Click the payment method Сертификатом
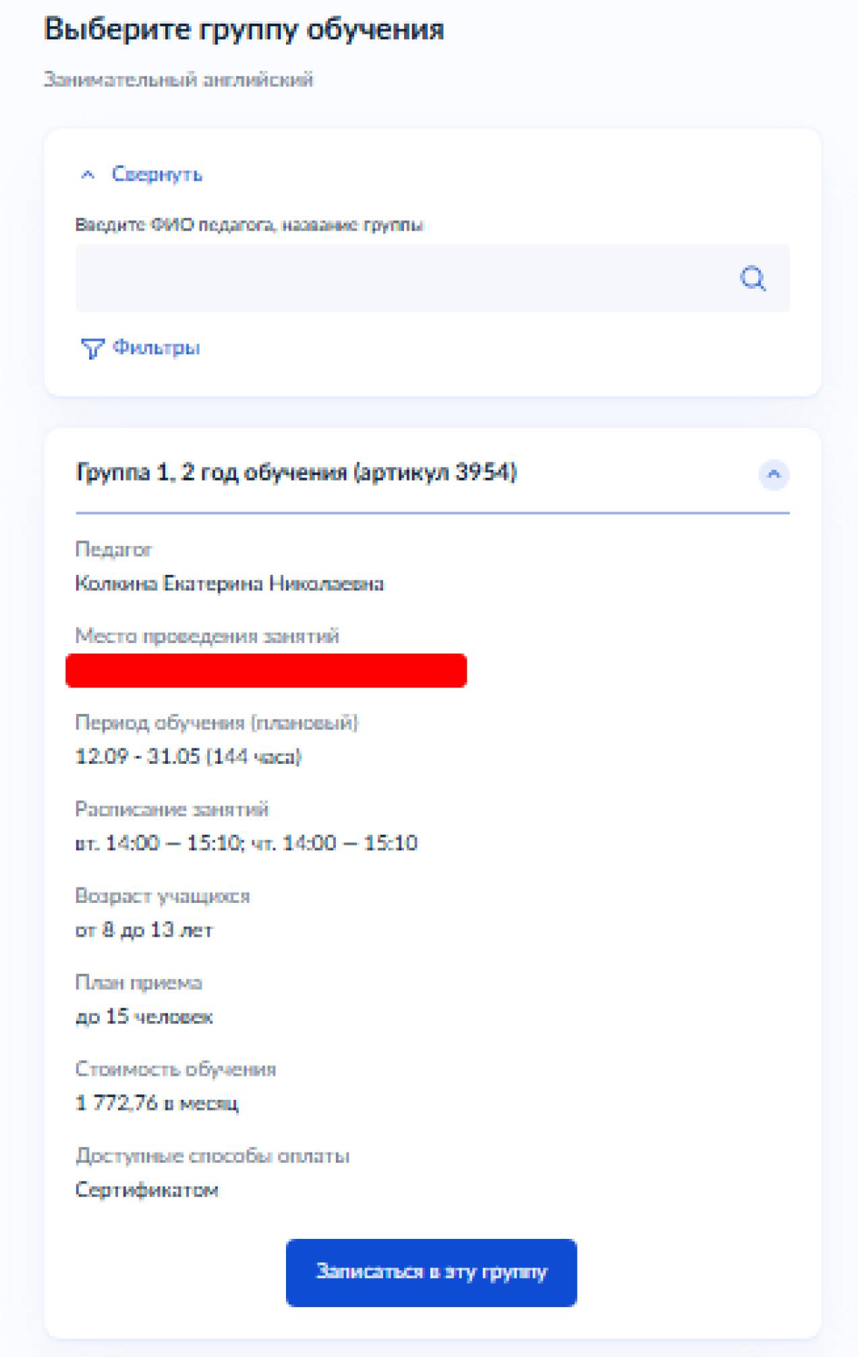The height and width of the screenshot is (1357, 858). coord(146,1190)
